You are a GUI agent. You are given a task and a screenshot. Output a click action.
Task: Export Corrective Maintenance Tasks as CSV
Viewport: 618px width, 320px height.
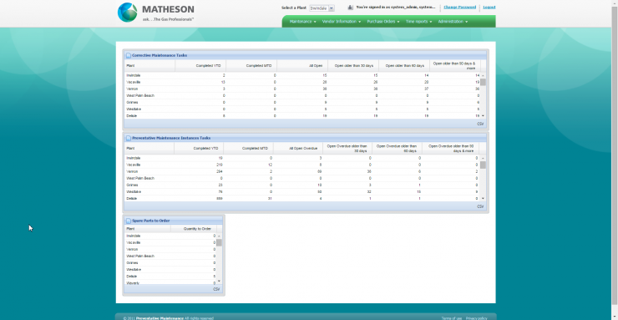(x=480, y=124)
